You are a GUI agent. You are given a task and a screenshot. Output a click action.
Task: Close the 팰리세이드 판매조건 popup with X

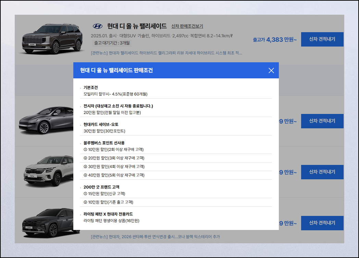pos(271,70)
